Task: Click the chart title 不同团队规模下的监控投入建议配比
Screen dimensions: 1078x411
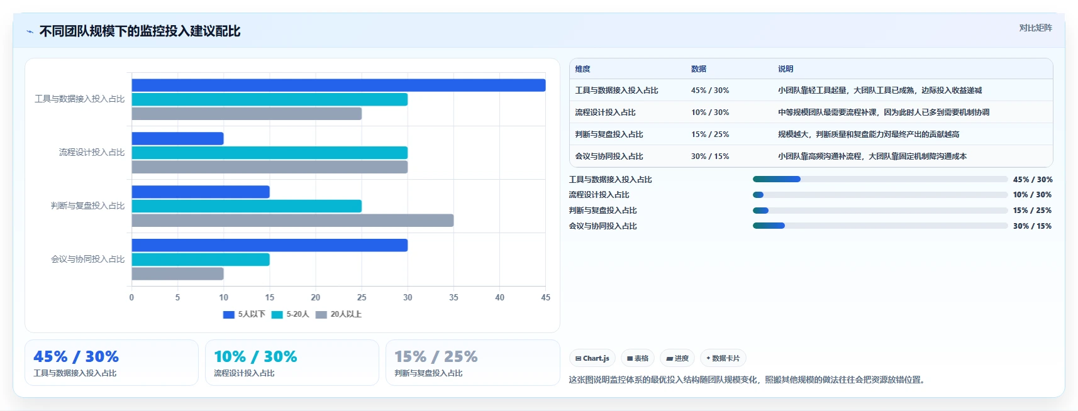Action: pos(140,31)
